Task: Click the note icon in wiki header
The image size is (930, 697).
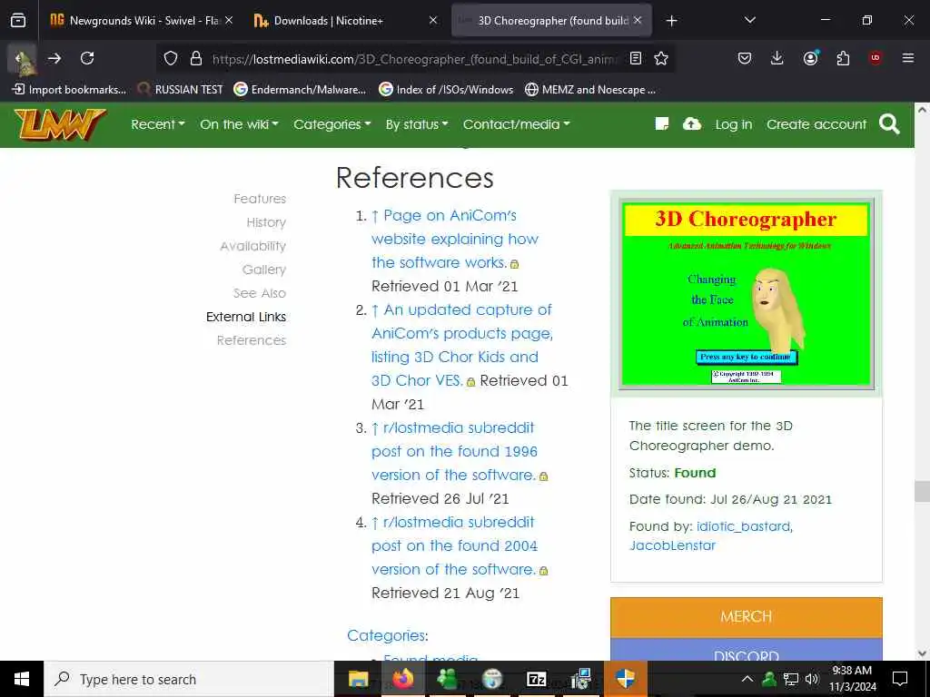Action: point(662,123)
